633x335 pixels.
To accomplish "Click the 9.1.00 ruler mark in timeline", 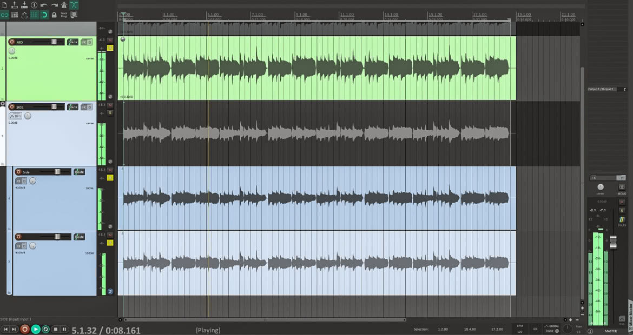I will click(x=301, y=15).
